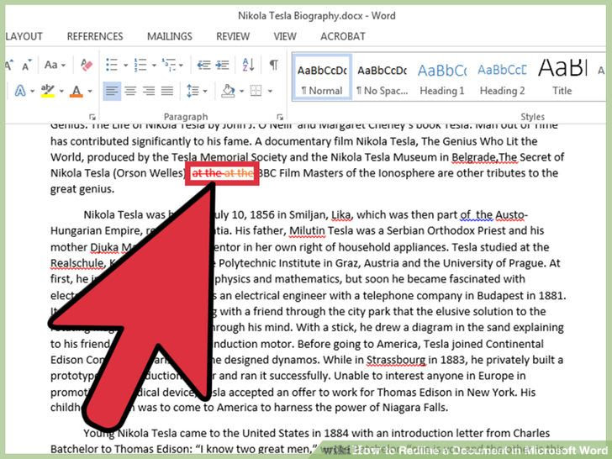Image resolution: width=612 pixels, height=459 pixels.
Task: Open the ACROBAT ribbon tab
Action: [343, 36]
